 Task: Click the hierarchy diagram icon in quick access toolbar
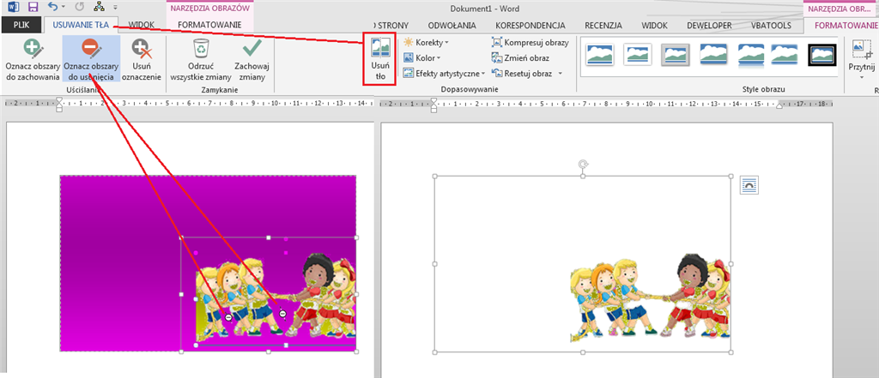(x=100, y=7)
